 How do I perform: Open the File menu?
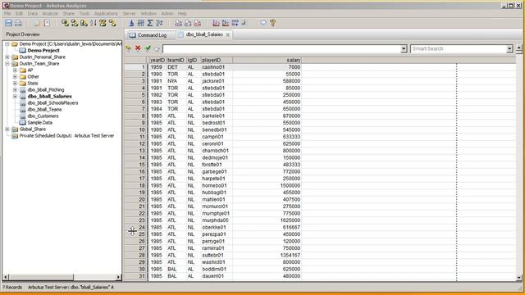tap(7, 13)
